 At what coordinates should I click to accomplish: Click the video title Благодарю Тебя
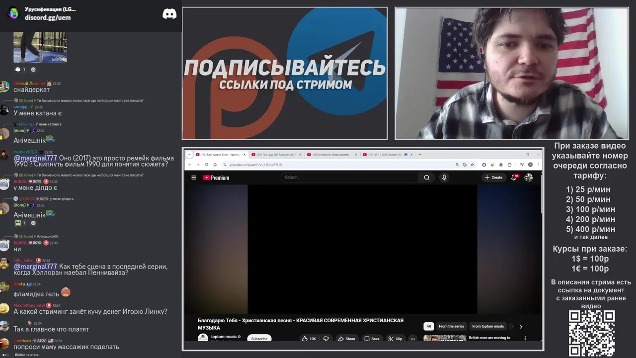click(301, 324)
